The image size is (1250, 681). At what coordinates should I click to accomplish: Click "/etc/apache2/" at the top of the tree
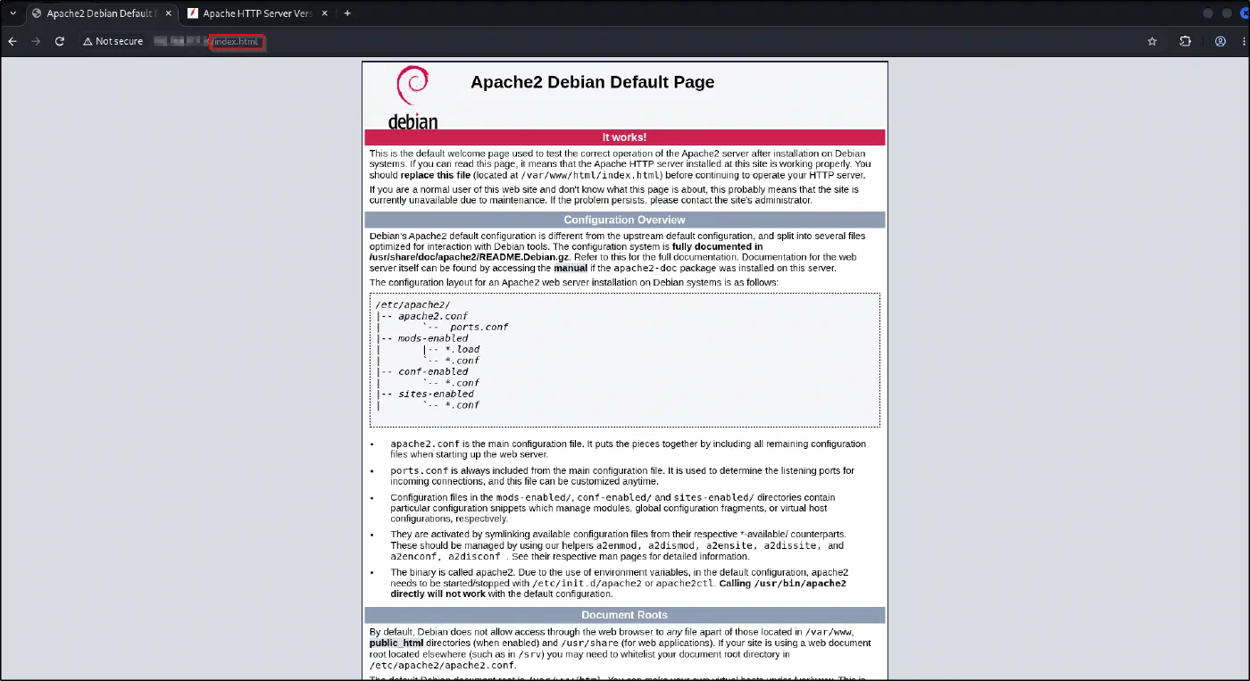point(412,305)
